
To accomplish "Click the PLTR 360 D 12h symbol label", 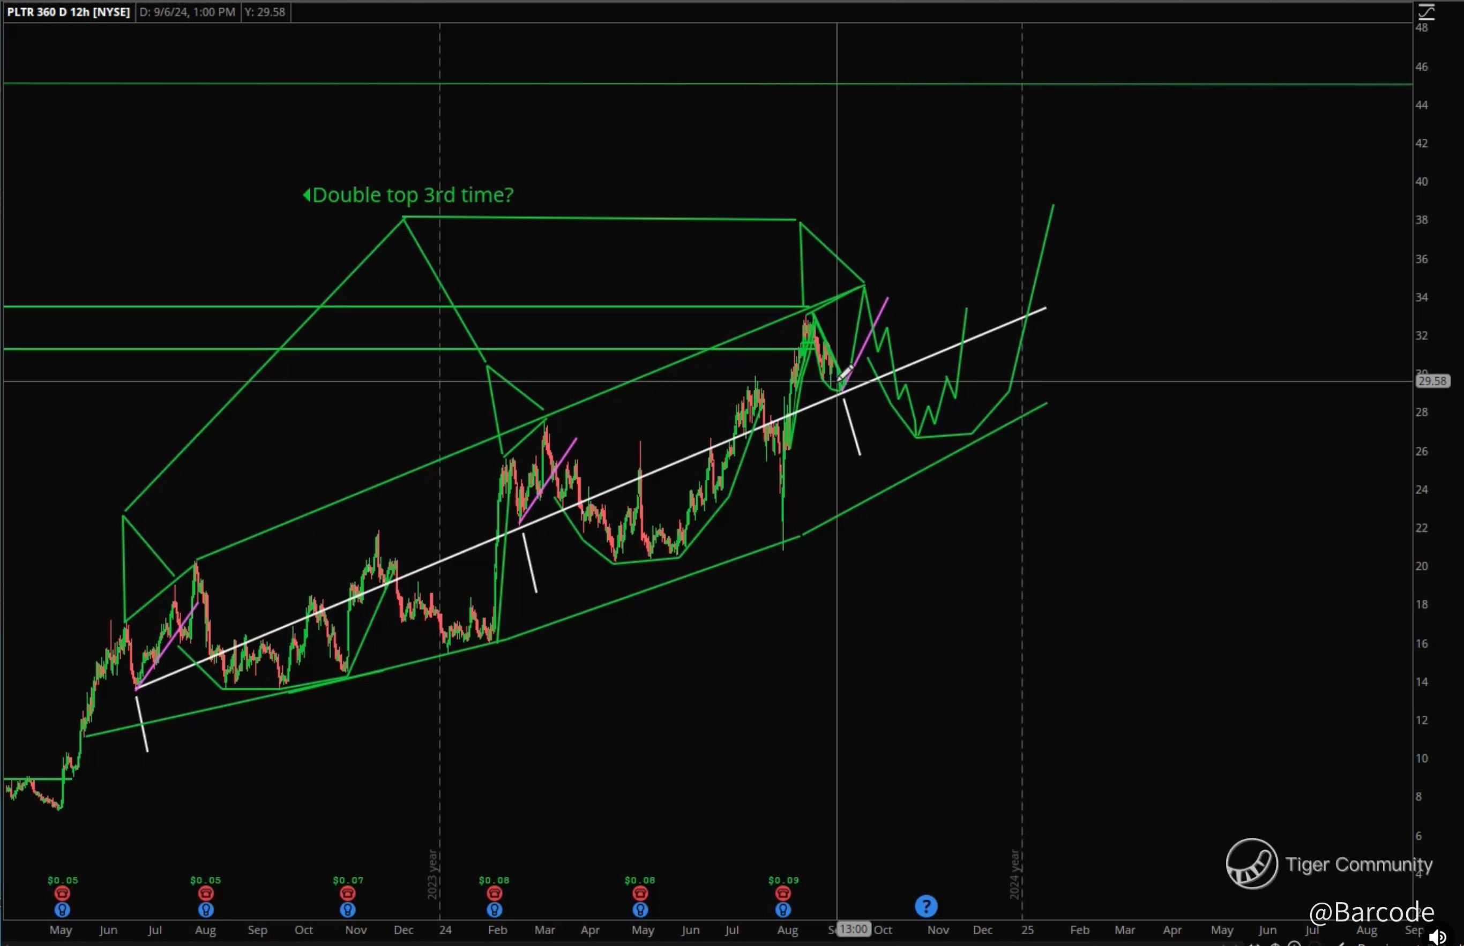I will (68, 12).
